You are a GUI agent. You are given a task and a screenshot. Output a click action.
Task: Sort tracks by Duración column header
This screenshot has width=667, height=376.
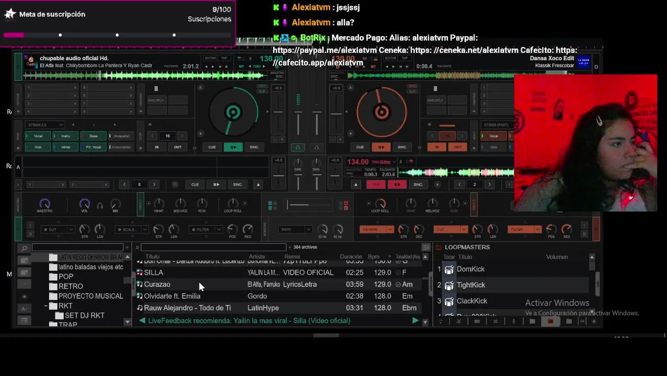pyautogui.click(x=351, y=257)
